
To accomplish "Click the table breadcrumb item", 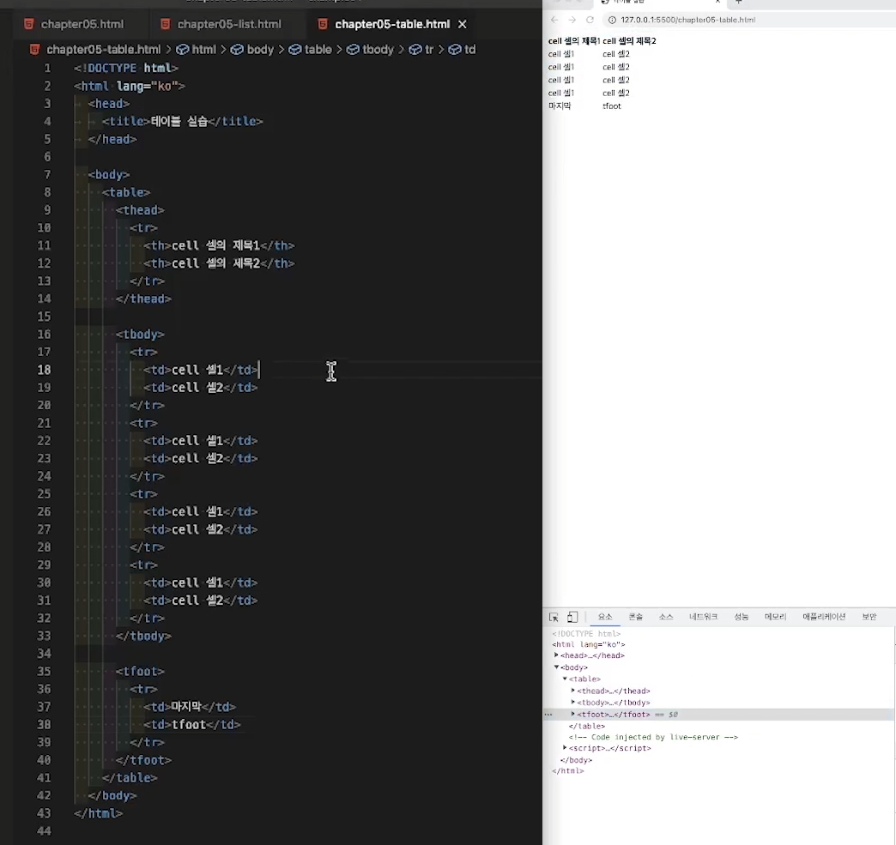I will [x=318, y=50].
